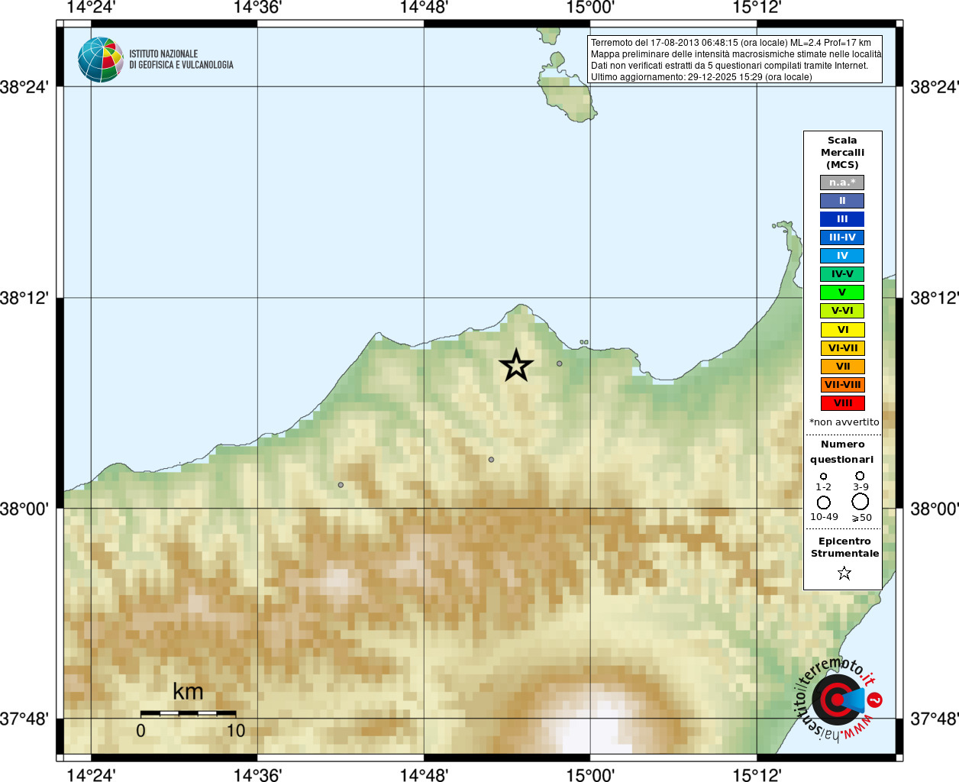This screenshot has width=959, height=782.
Task: Click the intensity II legend swatch
Action: coord(842,201)
